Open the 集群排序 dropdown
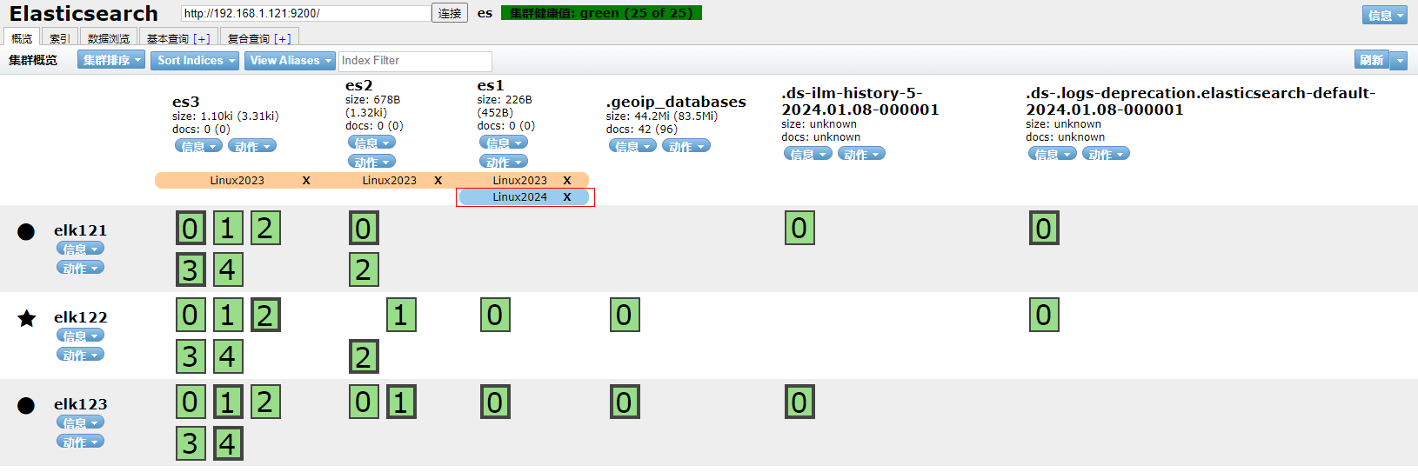 110,60
